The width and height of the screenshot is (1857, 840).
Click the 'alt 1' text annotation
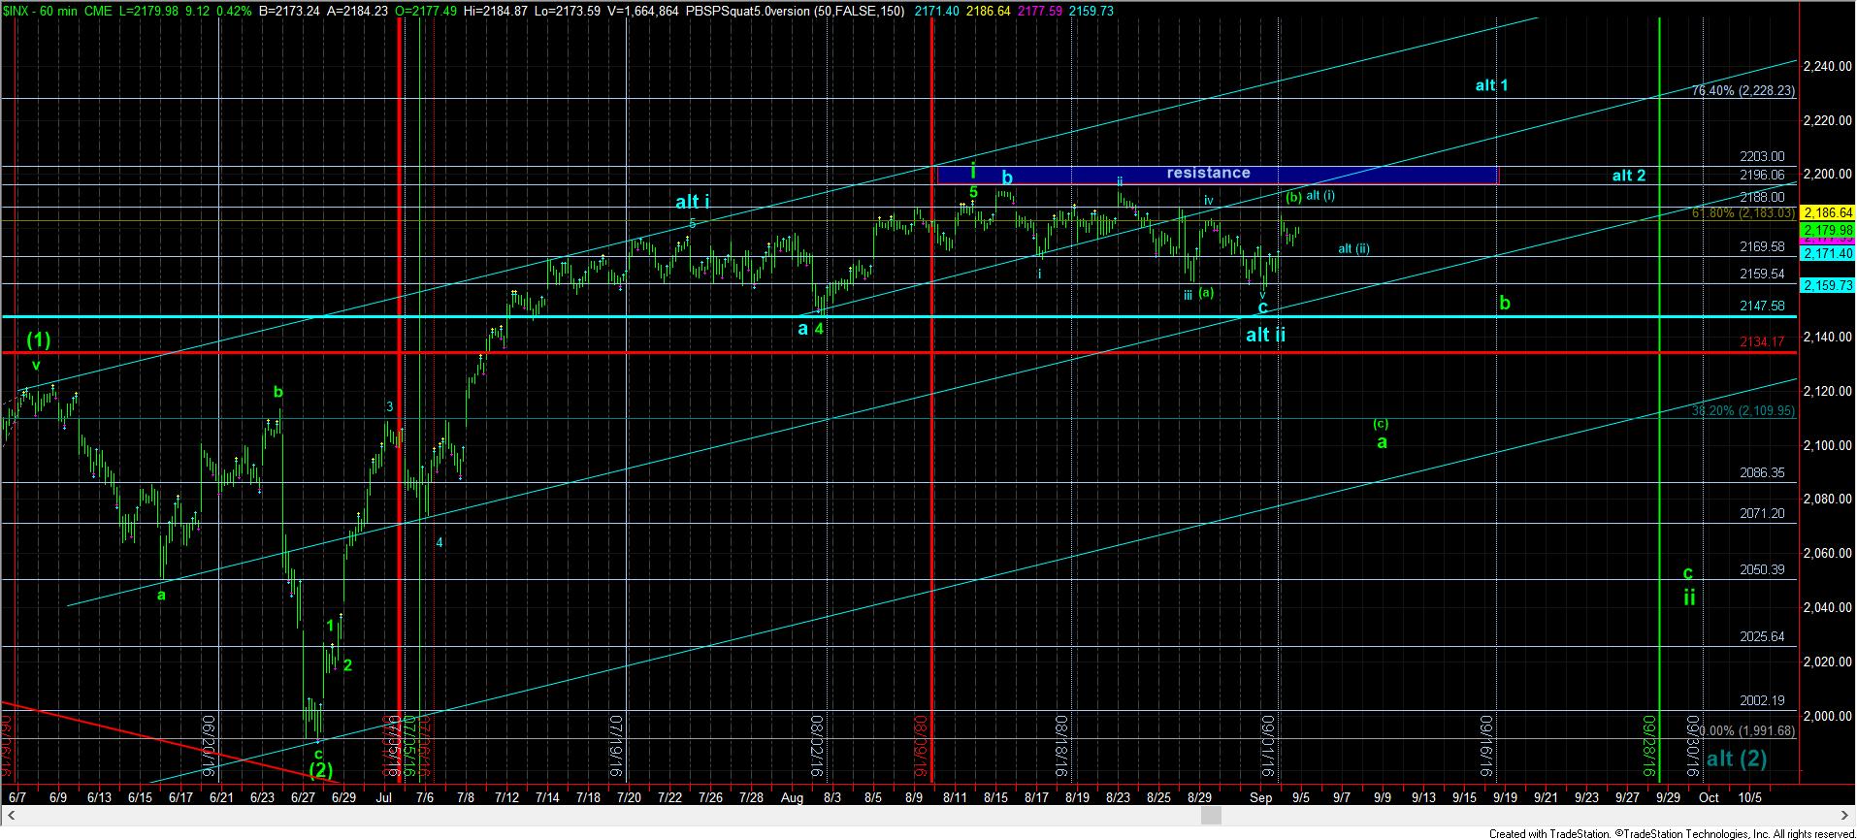1491,85
